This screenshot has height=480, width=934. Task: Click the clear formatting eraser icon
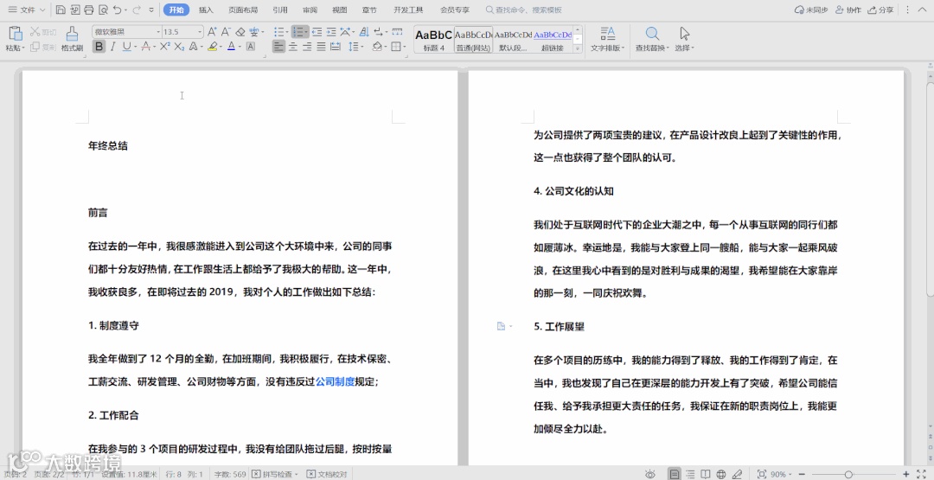coord(240,31)
